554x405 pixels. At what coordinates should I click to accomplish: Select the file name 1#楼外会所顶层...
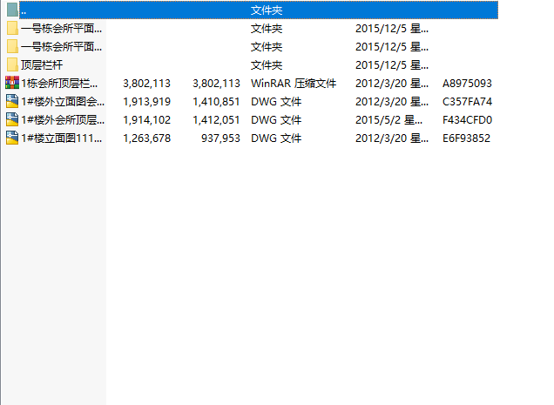click(63, 120)
